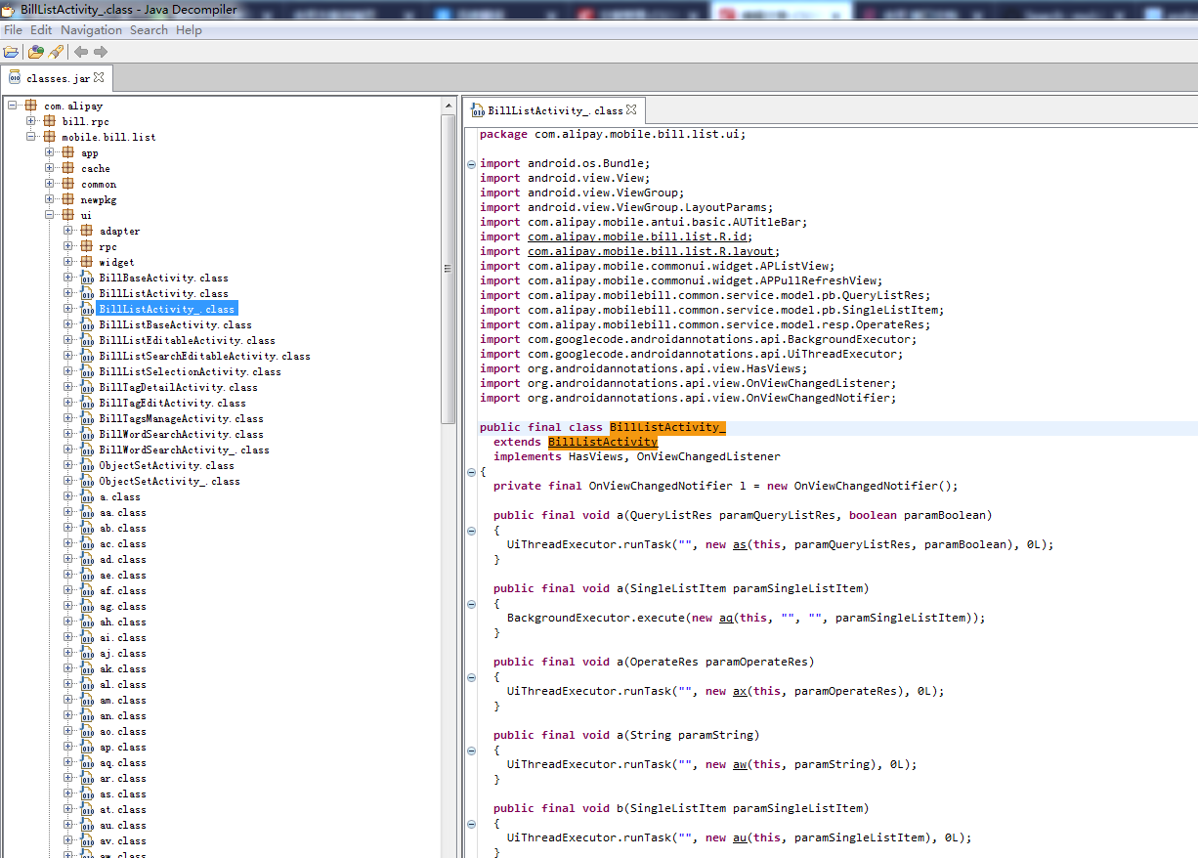1198x858 pixels.
Task: Expand the widget package node
Action: [x=68, y=262]
